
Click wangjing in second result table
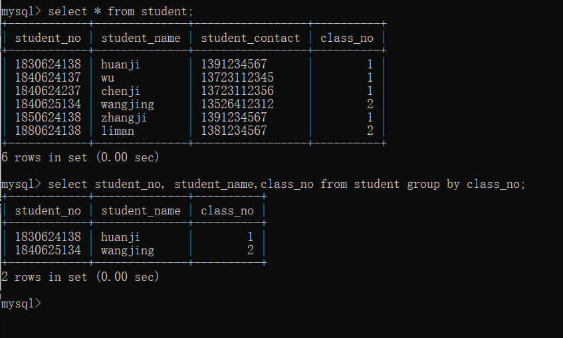[x=128, y=250]
